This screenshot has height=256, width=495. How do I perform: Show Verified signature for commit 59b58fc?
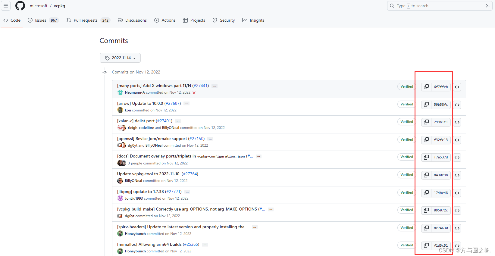tap(407, 104)
